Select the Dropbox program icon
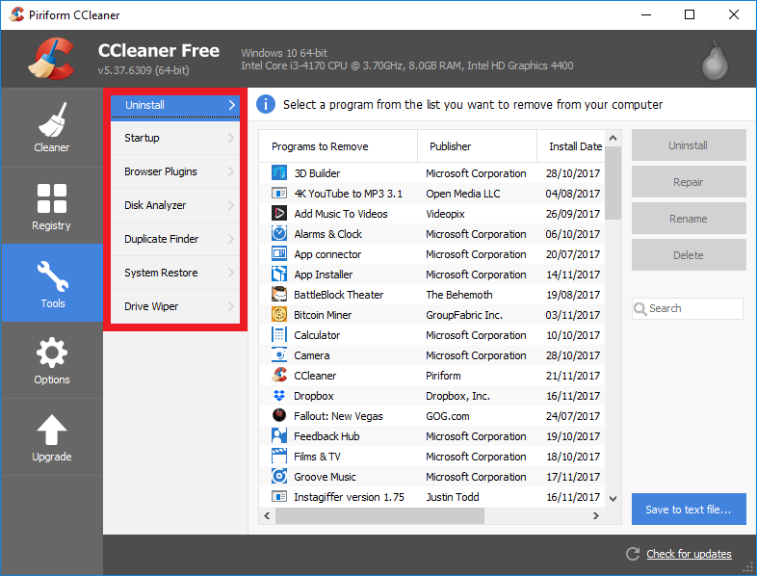This screenshot has height=576, width=757. click(279, 396)
